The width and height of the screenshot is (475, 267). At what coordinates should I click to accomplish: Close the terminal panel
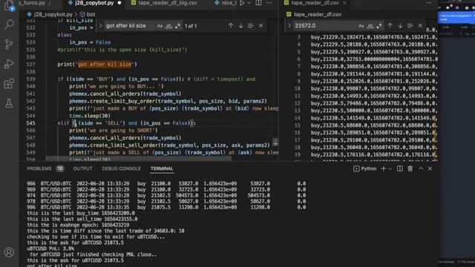(x=430, y=168)
